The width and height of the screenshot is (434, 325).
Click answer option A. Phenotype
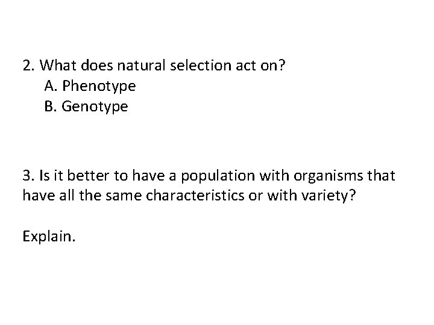[x=90, y=86]
